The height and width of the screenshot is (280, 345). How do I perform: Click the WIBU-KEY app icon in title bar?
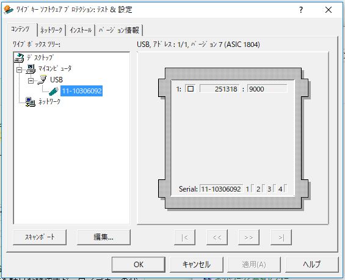(x=9, y=10)
